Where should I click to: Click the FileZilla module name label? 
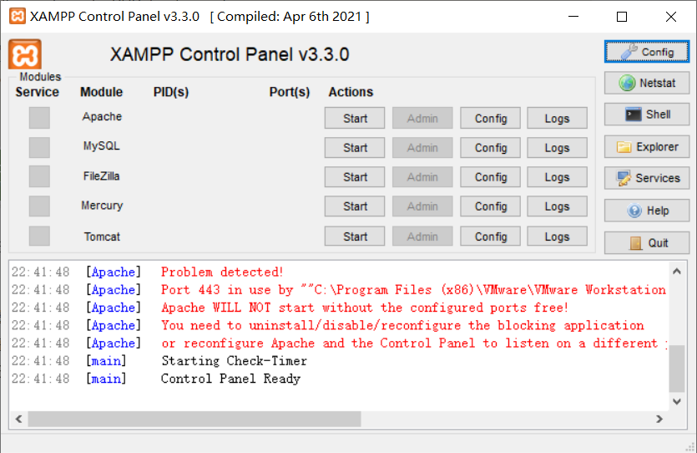(101, 176)
